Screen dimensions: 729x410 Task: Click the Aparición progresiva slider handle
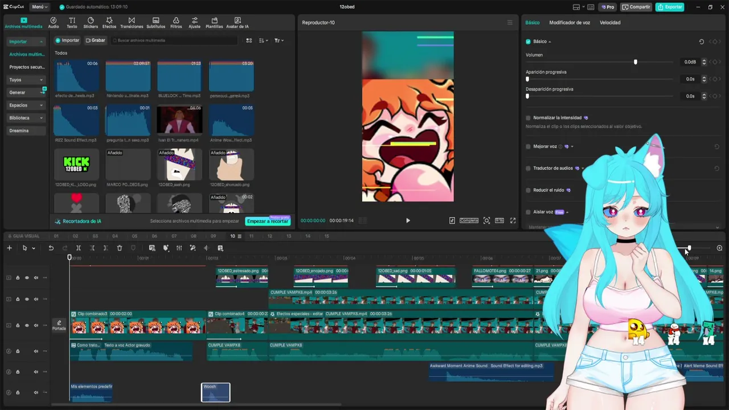coord(527,79)
